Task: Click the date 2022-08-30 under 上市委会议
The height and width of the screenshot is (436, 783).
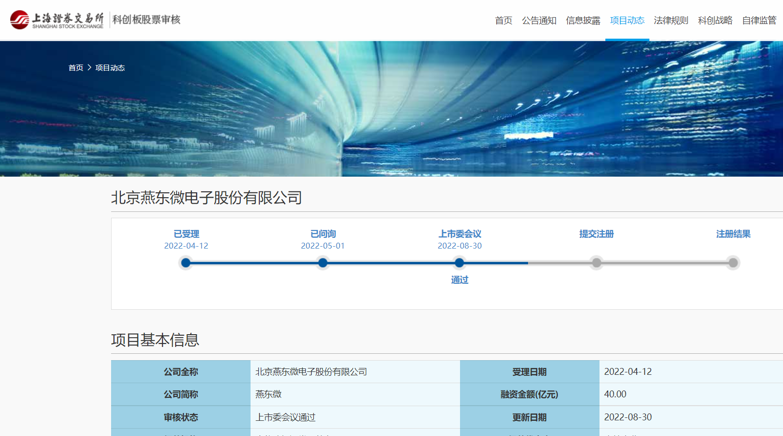Action: click(x=460, y=246)
